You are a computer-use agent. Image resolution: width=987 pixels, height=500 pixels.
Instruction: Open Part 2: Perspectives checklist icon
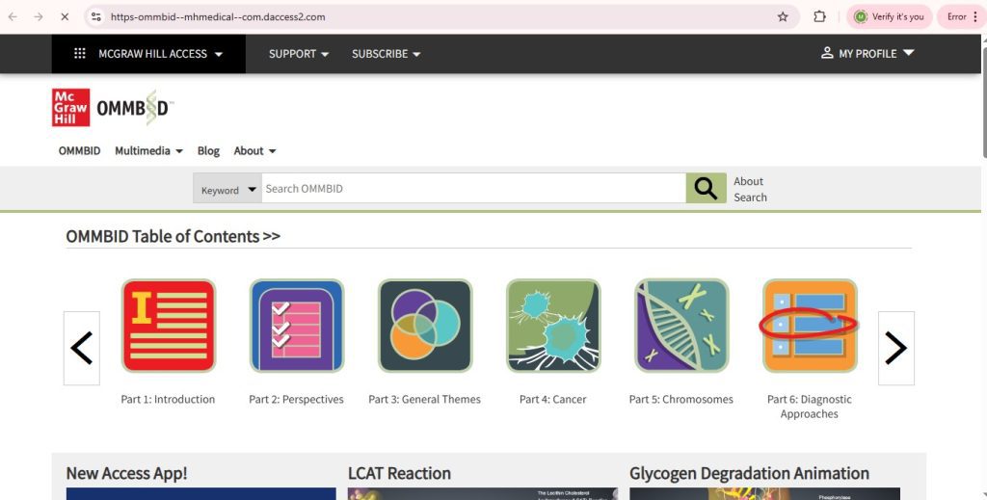click(x=297, y=326)
